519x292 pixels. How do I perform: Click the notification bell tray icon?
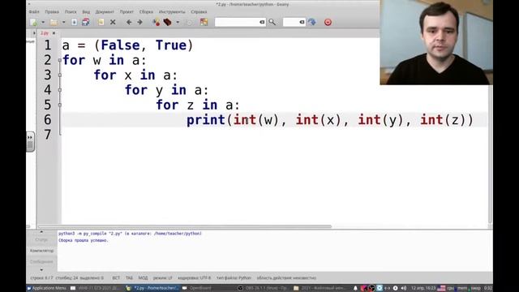point(355,288)
